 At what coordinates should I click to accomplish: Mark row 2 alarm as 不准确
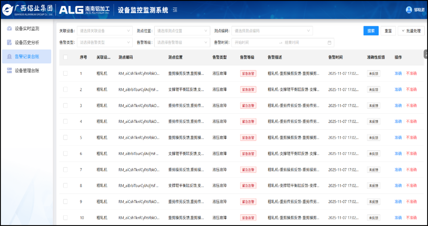click(x=411, y=90)
